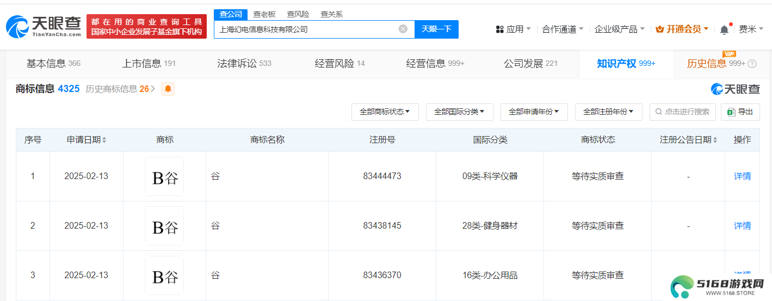This screenshot has width=772, height=301.
Task: Sort by 注册公告日期 column arrows
Action: point(714,140)
